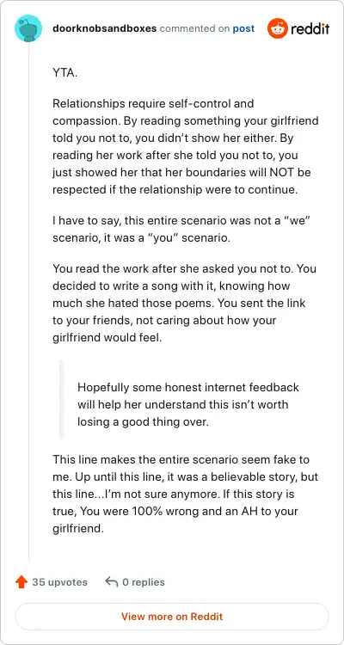
Task: Click View more on Reddit button
Action: point(172,617)
